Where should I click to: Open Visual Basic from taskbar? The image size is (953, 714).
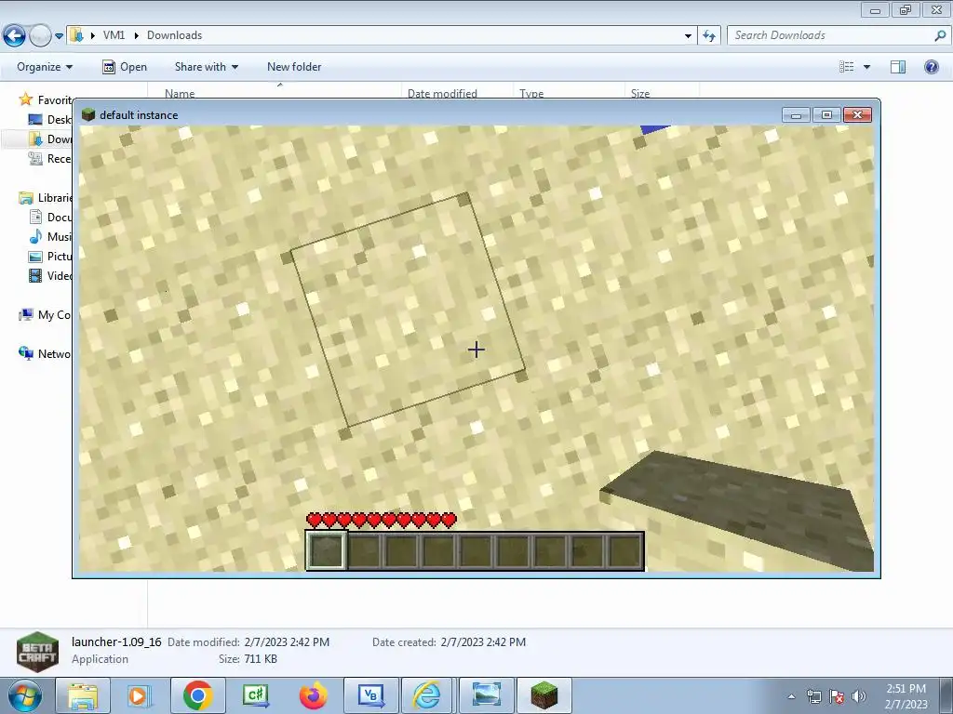[x=370, y=695]
